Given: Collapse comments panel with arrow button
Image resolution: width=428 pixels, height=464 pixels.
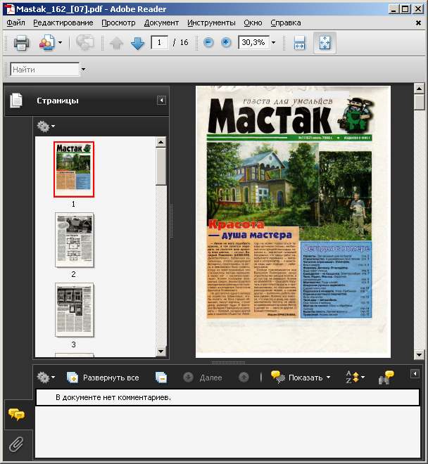Looking at the screenshot, I should pyautogui.click(x=415, y=374).
